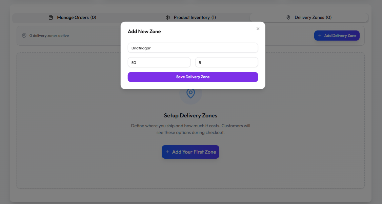Viewport: 382px width, 204px height.
Task: Click the plus icon on Add Your First Zone
Action: point(167,152)
